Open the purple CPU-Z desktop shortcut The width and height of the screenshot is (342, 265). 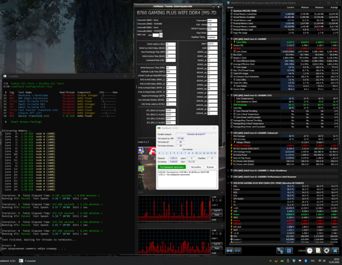141,151
